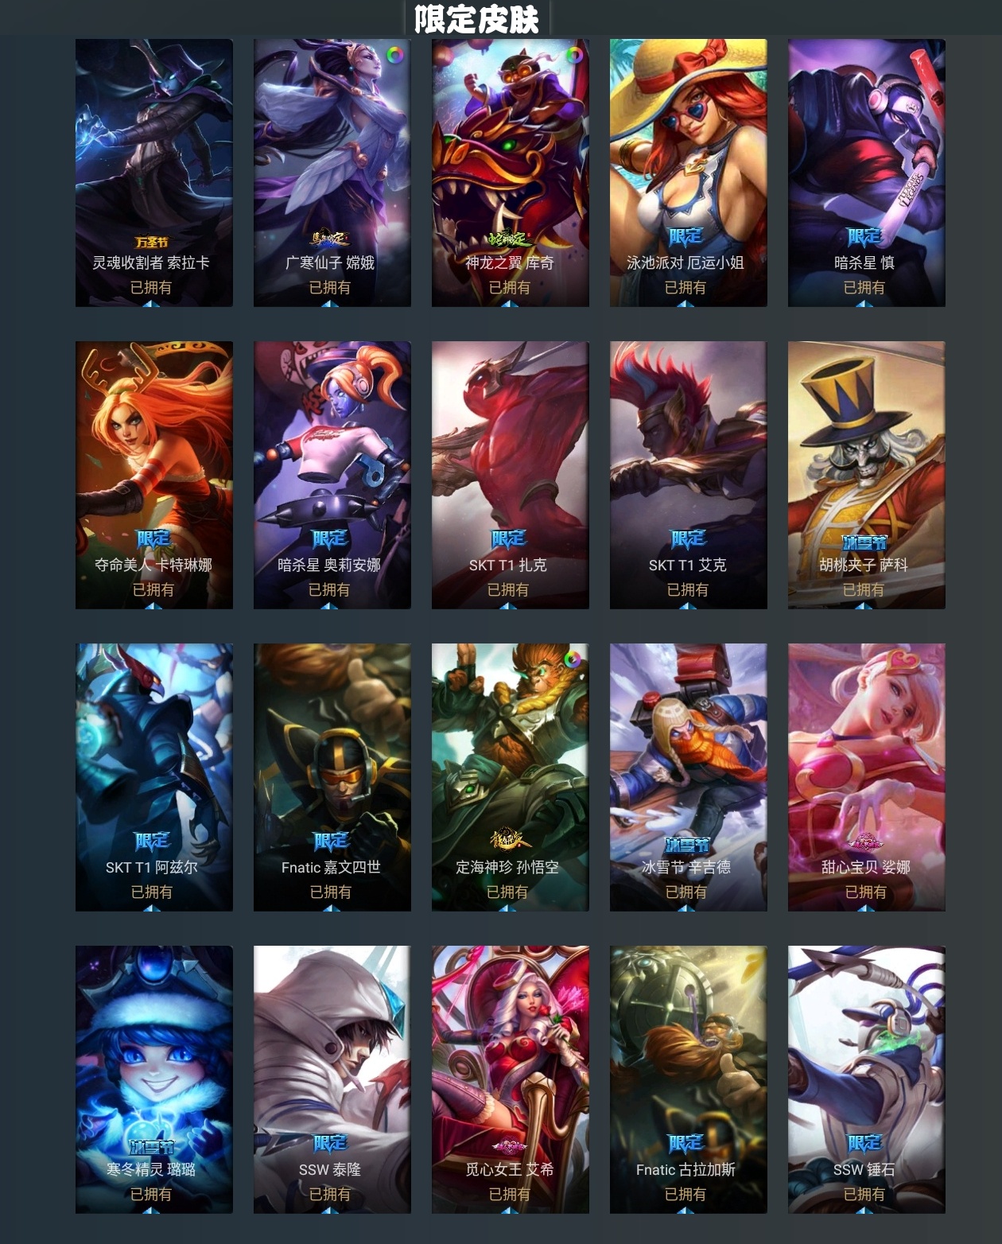1002x1244 pixels.
Task: Open chroma wheel on 定海神珍 孙悟空 card
Action: [573, 659]
